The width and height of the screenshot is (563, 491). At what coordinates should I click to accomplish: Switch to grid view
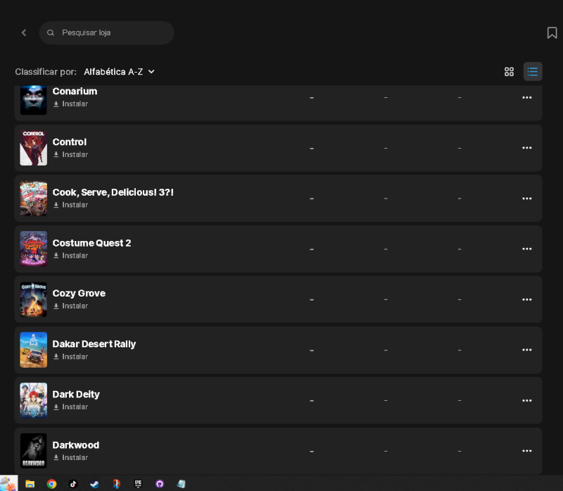[x=509, y=72]
